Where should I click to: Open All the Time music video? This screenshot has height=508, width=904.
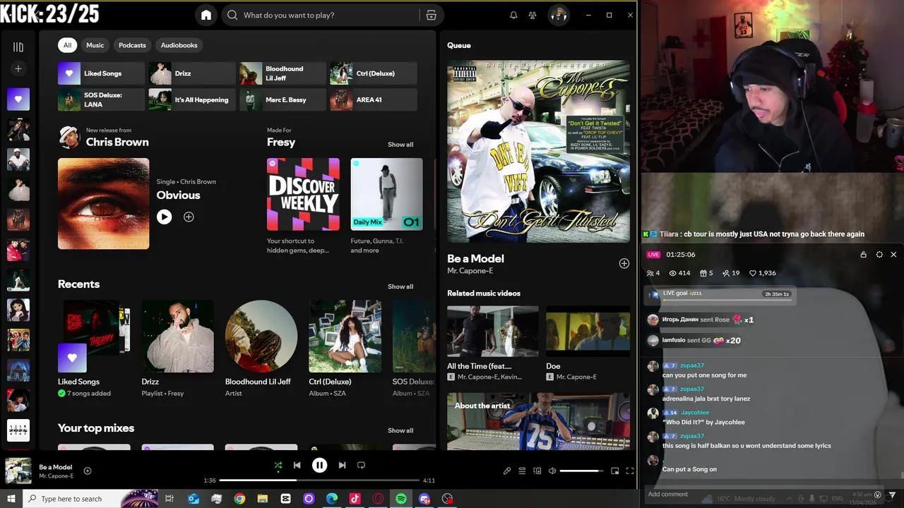click(x=492, y=331)
